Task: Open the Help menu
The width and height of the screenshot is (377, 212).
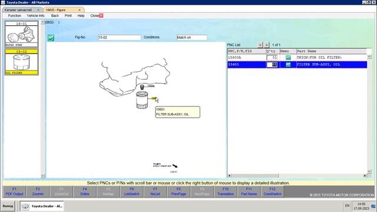Action: tap(81, 16)
